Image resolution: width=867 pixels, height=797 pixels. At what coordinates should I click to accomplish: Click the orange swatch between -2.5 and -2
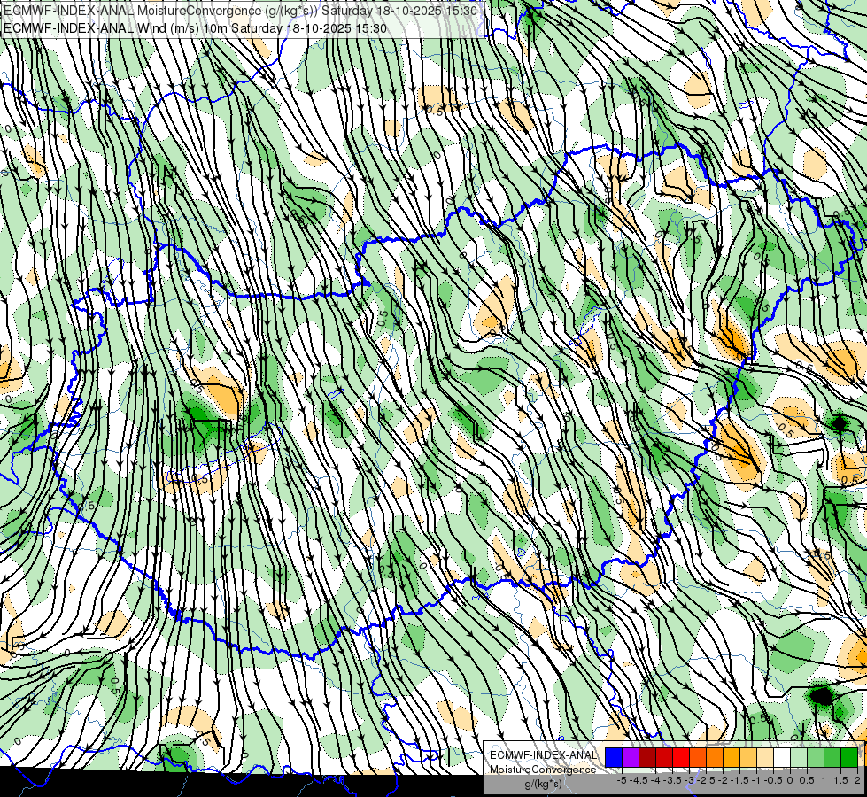[x=715, y=757]
